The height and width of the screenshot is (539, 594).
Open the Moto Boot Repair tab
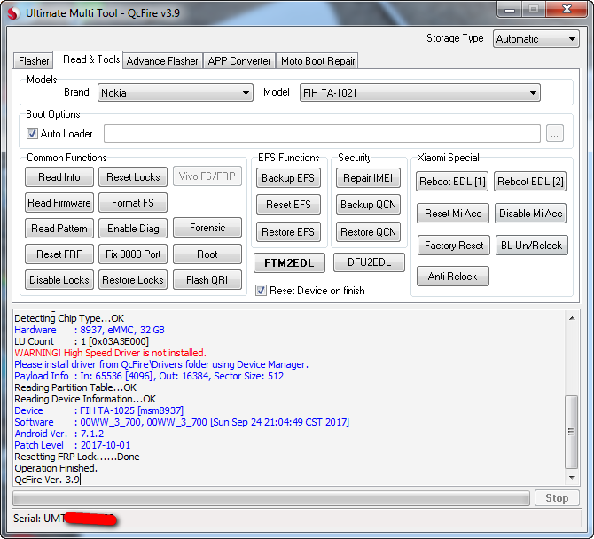pyautogui.click(x=317, y=61)
